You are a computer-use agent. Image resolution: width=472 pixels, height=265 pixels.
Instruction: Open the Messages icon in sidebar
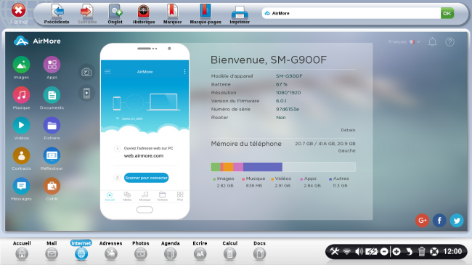click(21, 186)
